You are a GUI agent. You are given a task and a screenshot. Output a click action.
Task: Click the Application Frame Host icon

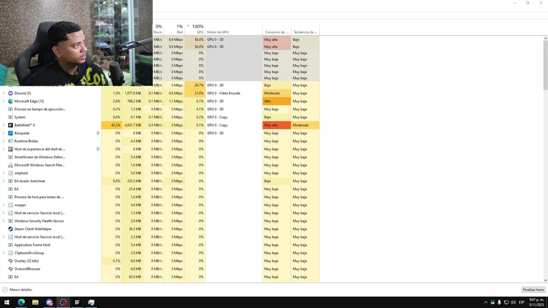click(x=11, y=245)
